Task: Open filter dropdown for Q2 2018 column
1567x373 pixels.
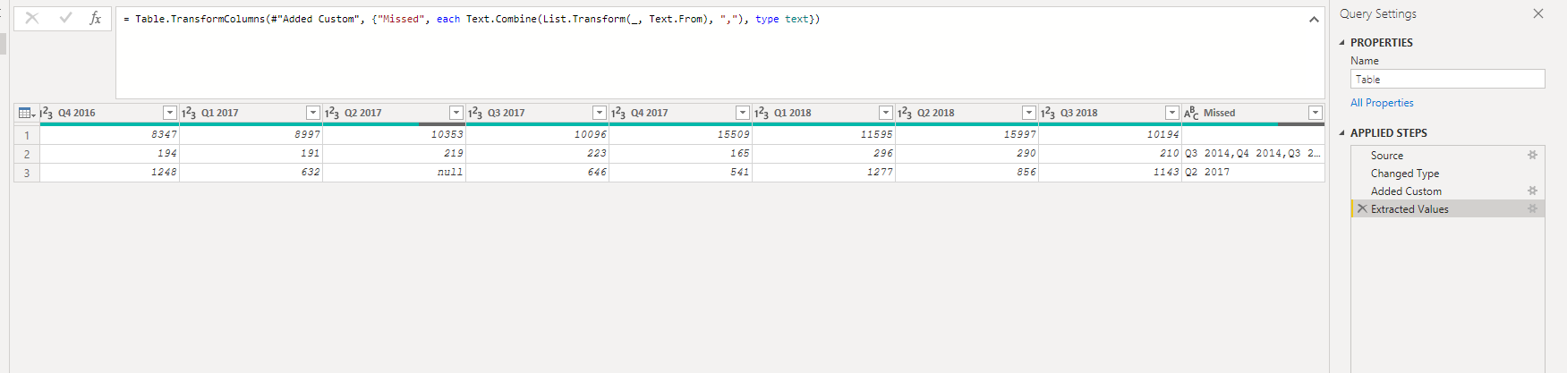Action: pyautogui.click(x=1029, y=113)
